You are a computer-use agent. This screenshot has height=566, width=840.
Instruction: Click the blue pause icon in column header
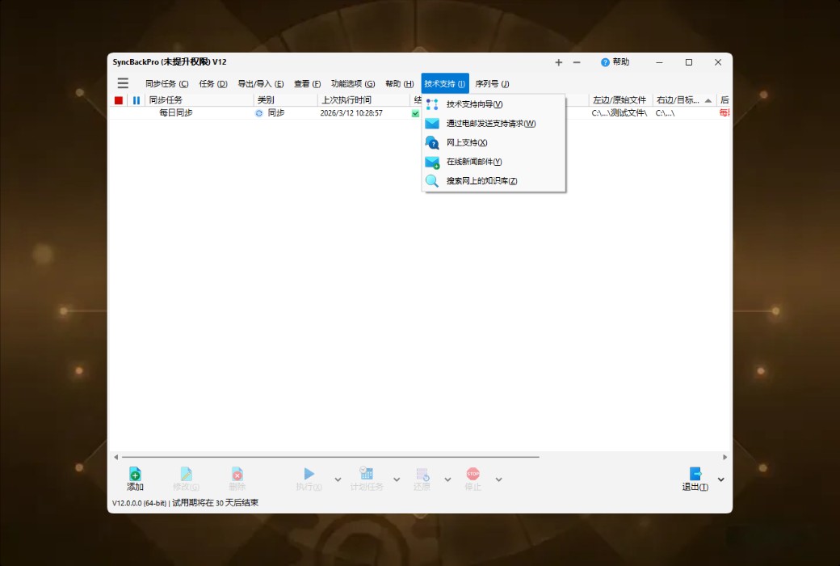pos(136,100)
